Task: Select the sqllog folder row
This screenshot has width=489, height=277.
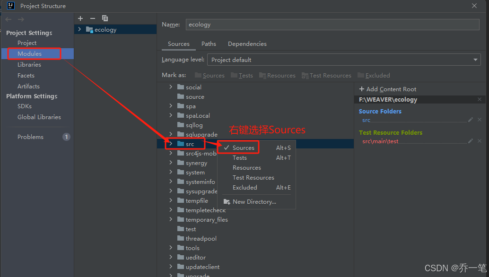Action: pyautogui.click(x=255, y=125)
